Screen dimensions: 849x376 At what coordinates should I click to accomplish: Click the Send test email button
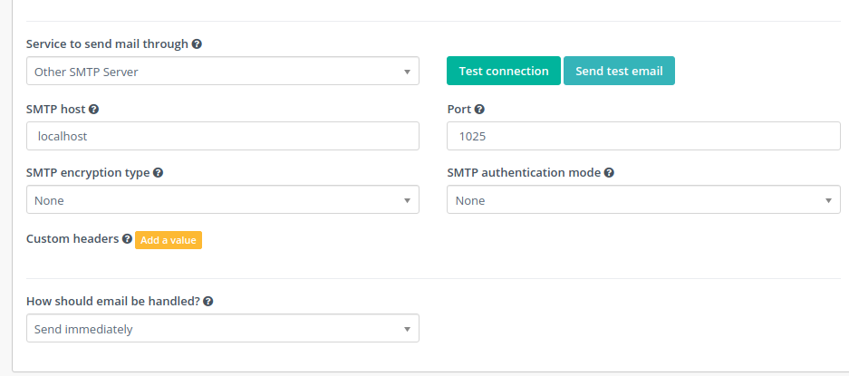point(619,71)
